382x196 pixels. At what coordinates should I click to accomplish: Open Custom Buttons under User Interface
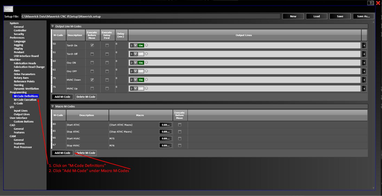click(x=24, y=122)
